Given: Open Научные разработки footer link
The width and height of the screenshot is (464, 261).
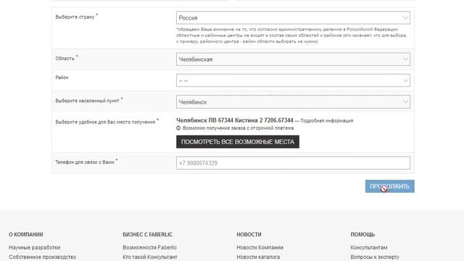Looking at the screenshot, I should tap(35, 247).
